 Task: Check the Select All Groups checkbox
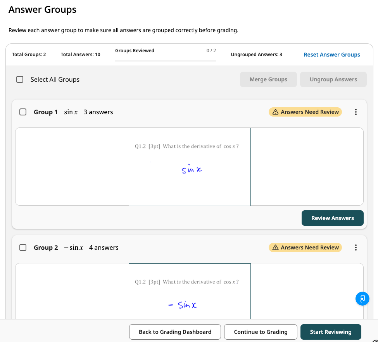(20, 79)
